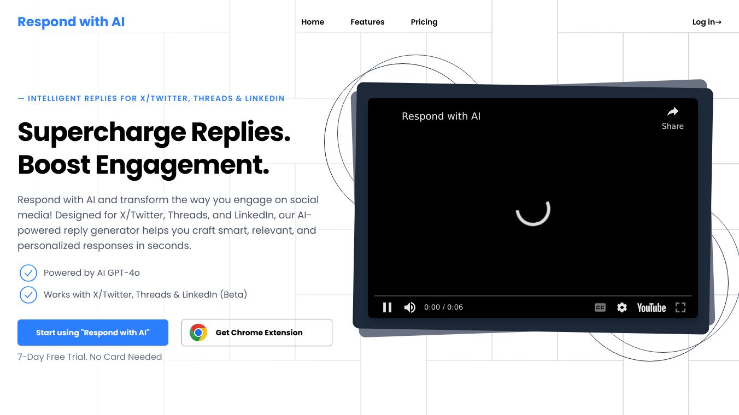
Task: Click the Share arrow icon in video
Action: click(673, 111)
